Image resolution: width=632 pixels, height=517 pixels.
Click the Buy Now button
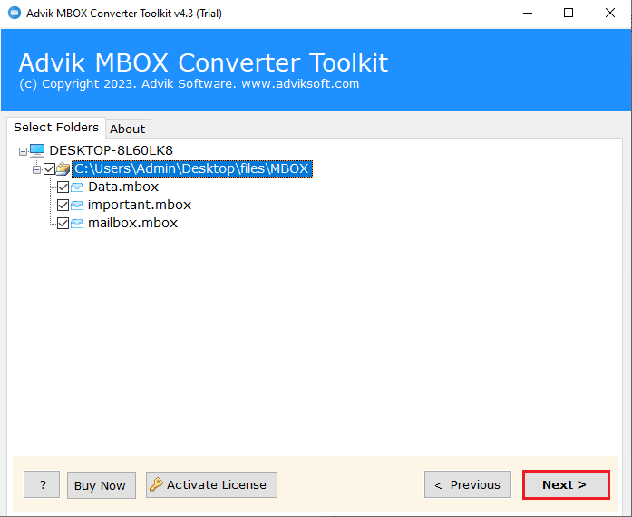[100, 485]
